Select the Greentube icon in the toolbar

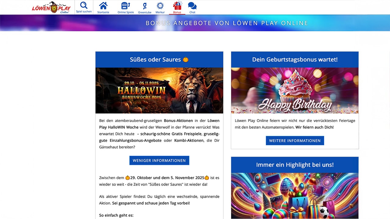coord(144,5)
